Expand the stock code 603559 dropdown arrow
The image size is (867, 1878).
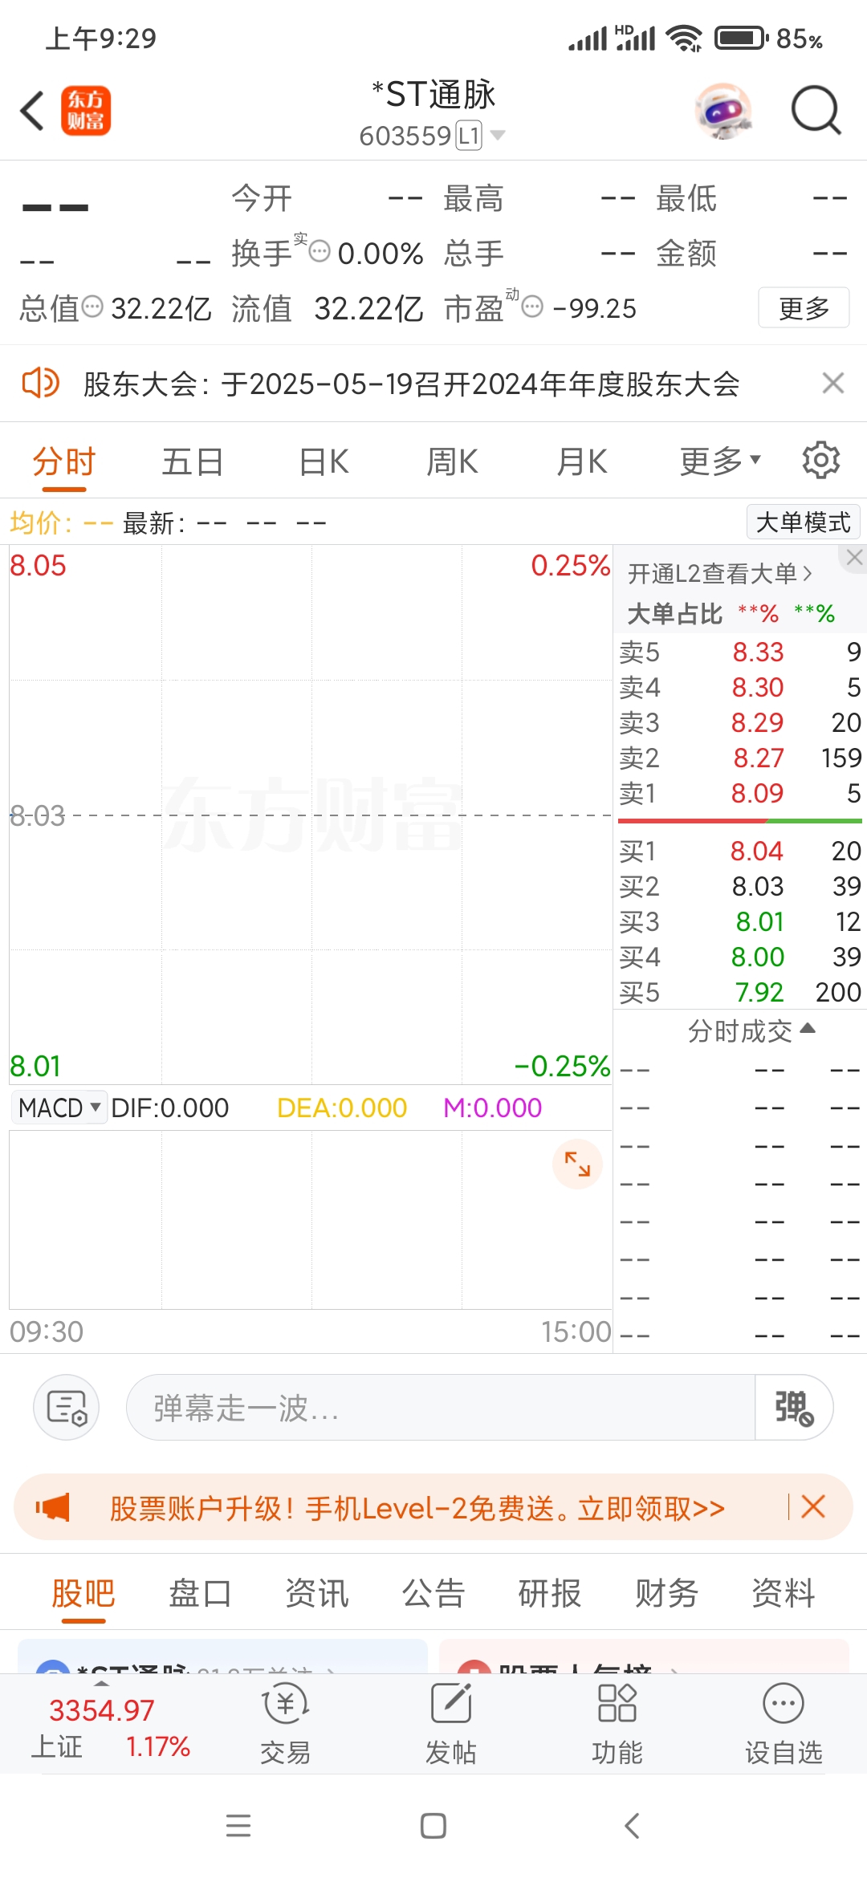(498, 135)
